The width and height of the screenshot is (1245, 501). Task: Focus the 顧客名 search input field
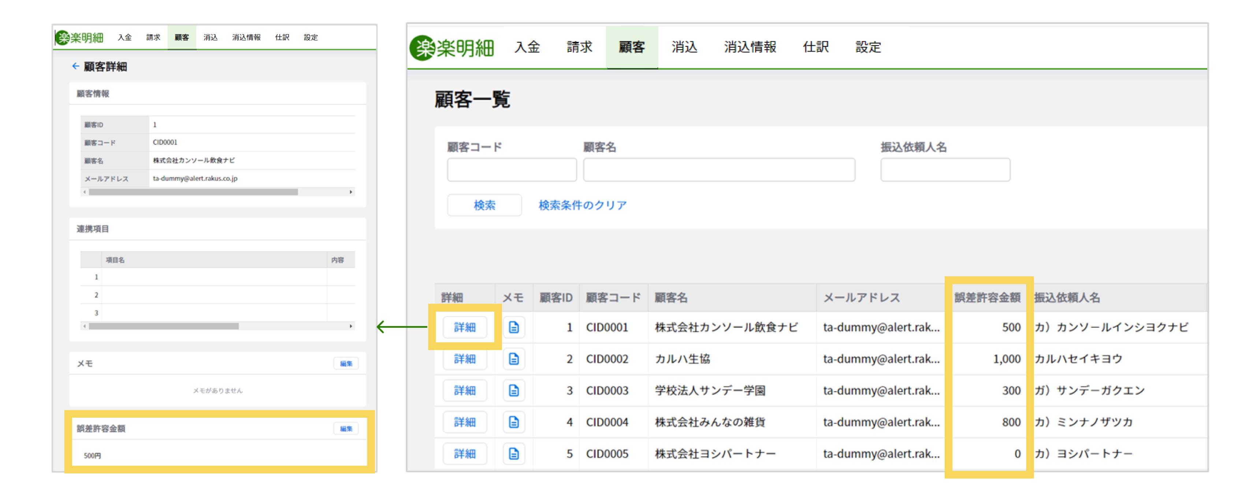(x=719, y=170)
